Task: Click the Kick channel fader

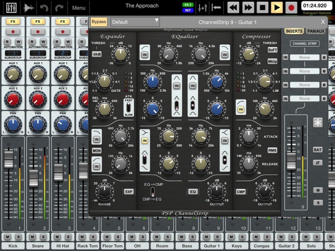Action: (x=9, y=160)
